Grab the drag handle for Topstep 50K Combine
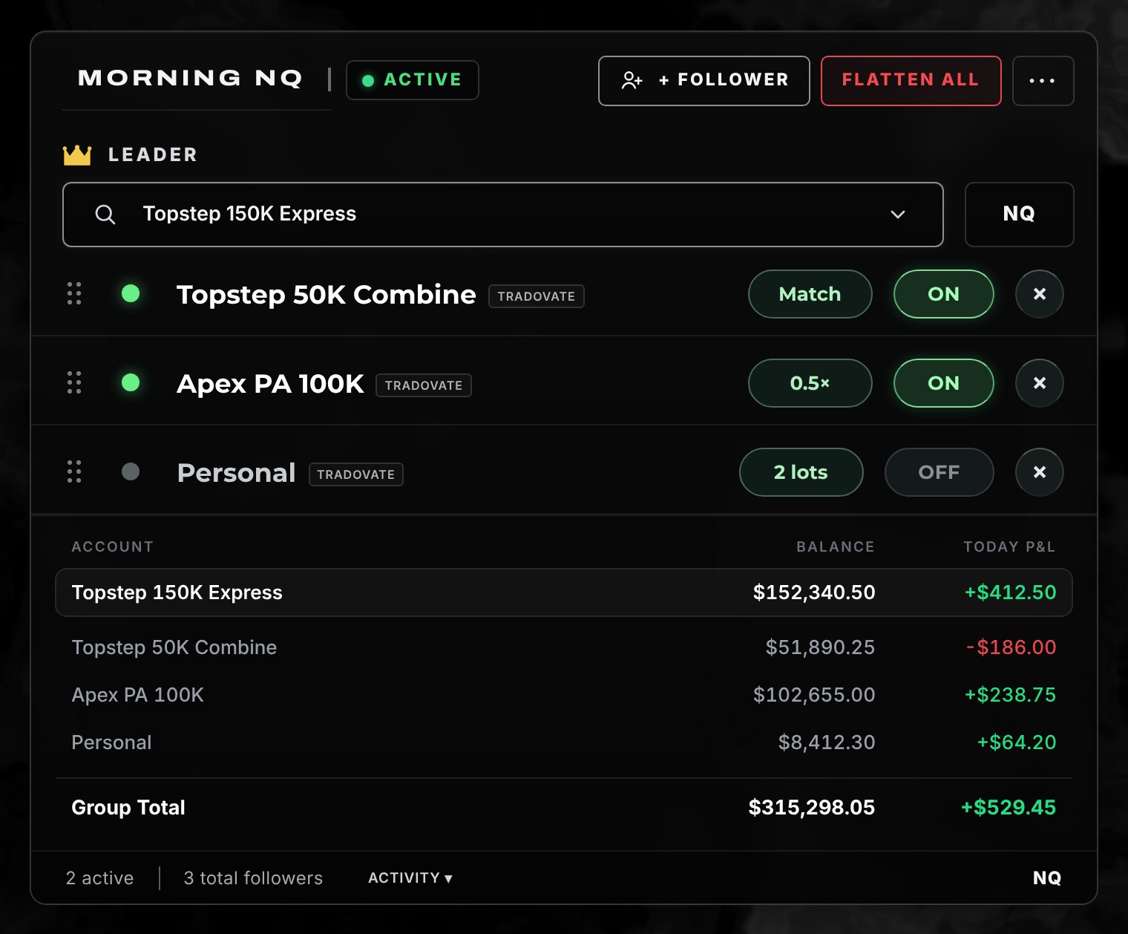The image size is (1128, 934). click(74, 293)
